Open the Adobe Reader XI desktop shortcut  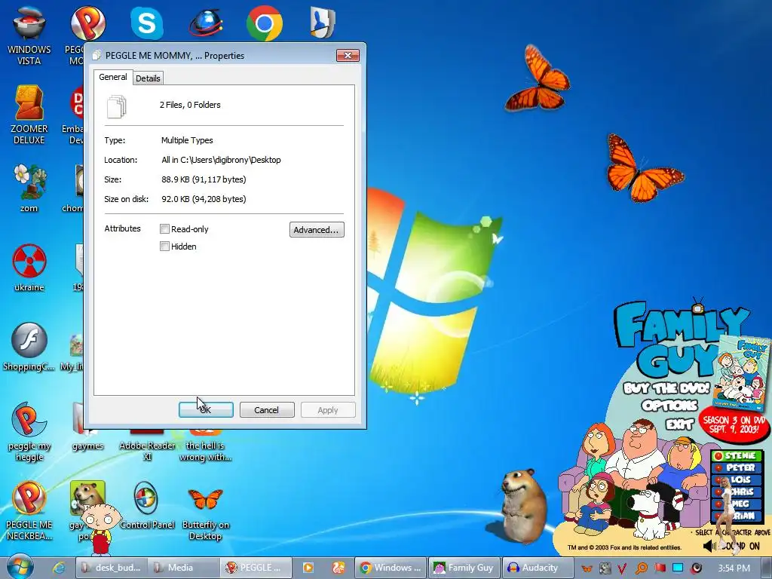coord(147,446)
